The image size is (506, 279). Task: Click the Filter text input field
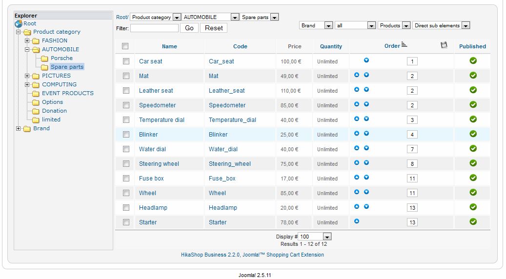154,28
